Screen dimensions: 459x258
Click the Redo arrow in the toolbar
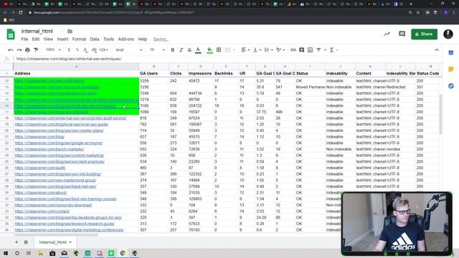click(x=19, y=50)
